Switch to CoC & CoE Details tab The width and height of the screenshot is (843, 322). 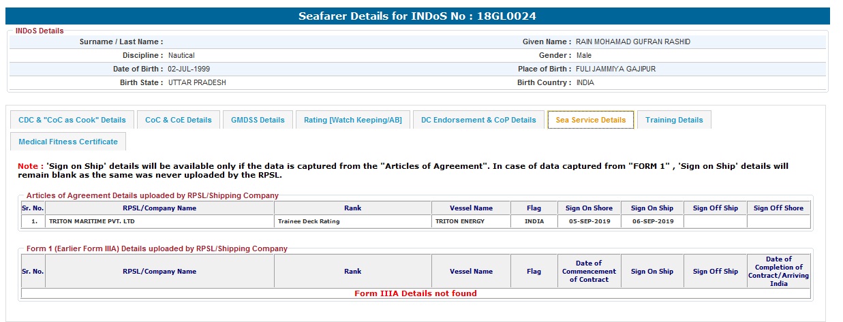pyautogui.click(x=179, y=120)
